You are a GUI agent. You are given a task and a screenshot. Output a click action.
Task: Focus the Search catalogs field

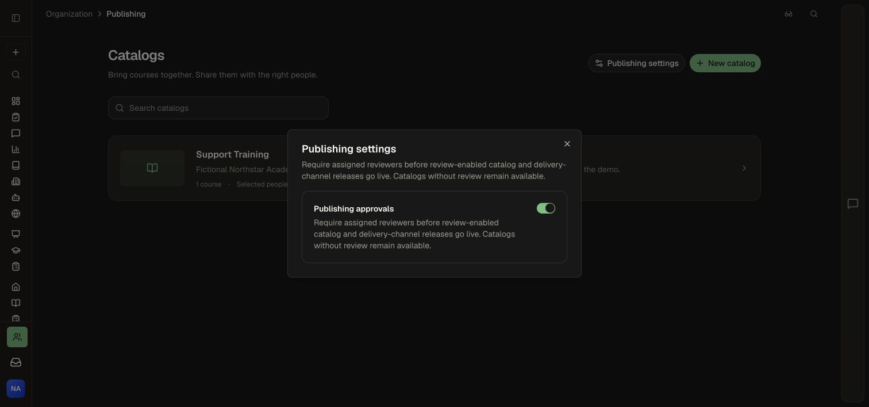[218, 108]
